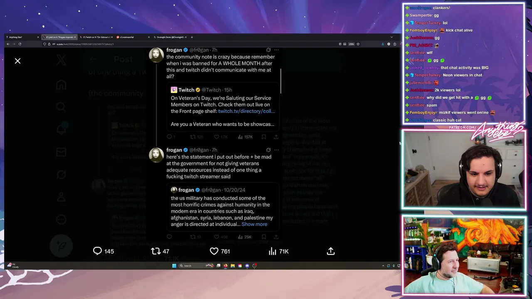This screenshot has width=532, height=299.
Task: Open replies via the 145 comment icon
Action: [97, 251]
